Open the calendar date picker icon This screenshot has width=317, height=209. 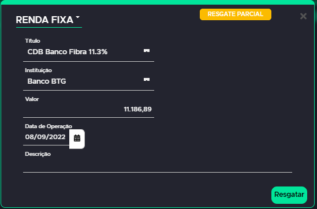(77, 139)
